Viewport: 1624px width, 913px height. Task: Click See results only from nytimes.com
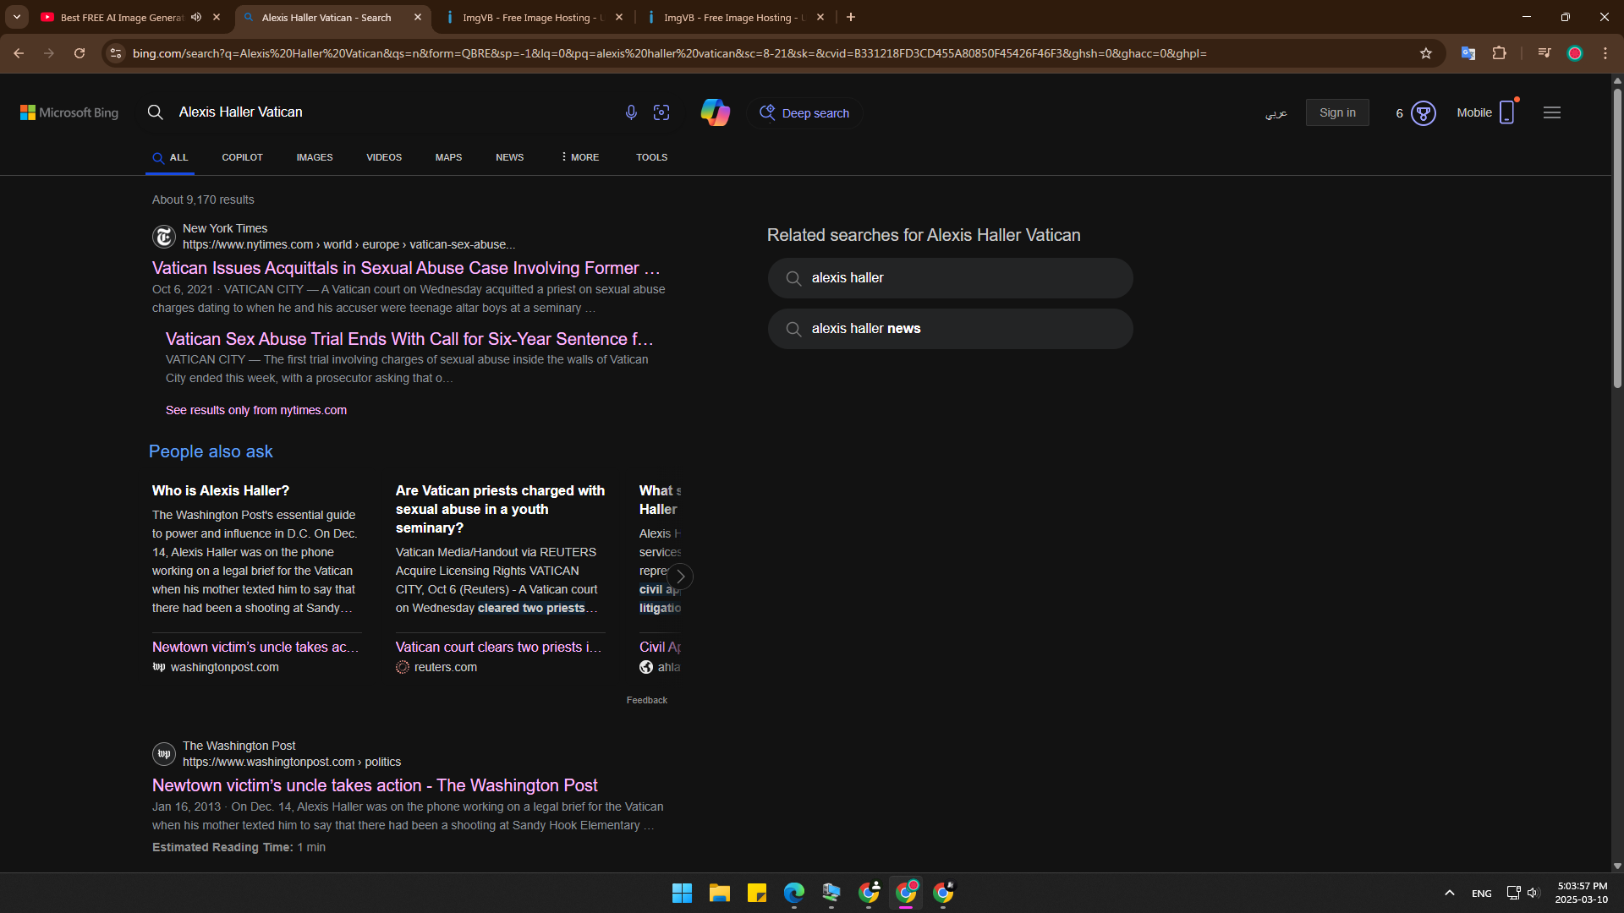(256, 410)
